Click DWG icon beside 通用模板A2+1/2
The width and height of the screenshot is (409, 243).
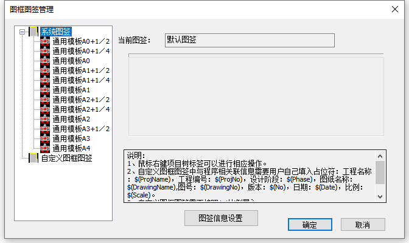pos(45,100)
